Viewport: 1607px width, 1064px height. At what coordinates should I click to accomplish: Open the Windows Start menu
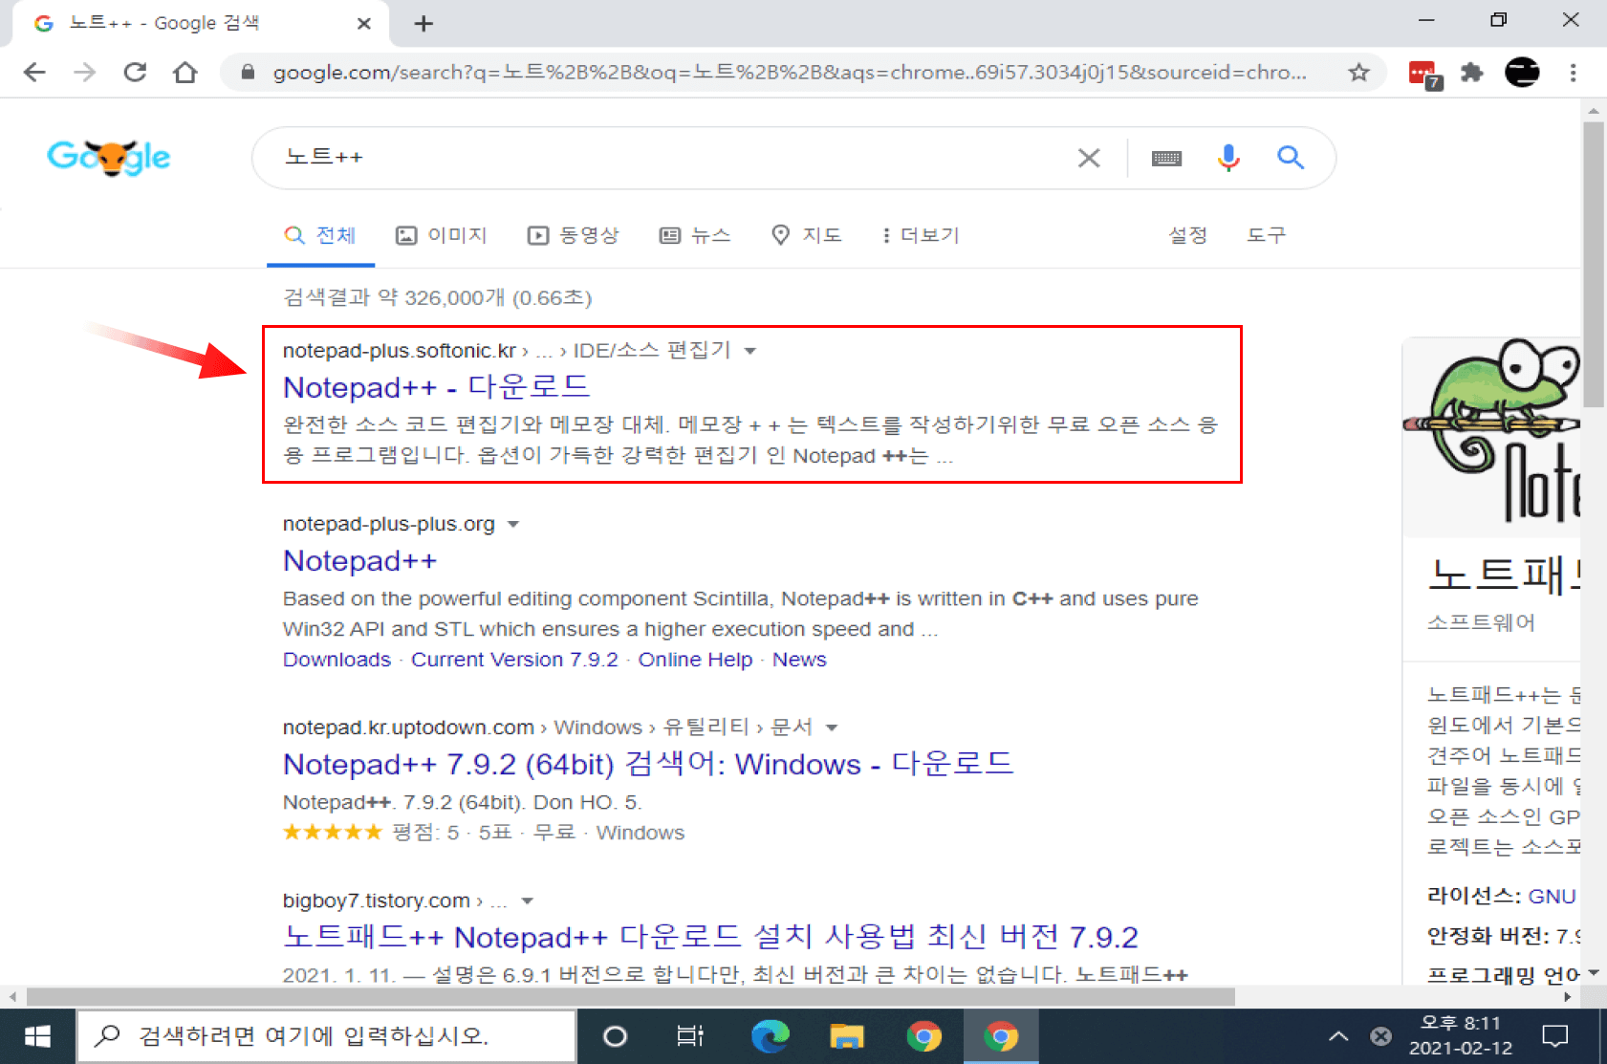pyautogui.click(x=37, y=1036)
